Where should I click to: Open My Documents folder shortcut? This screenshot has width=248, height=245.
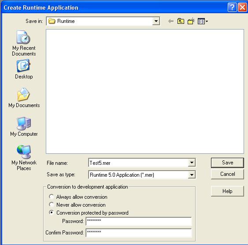point(24,97)
